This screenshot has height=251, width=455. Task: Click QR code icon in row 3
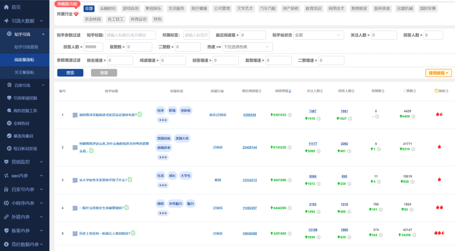[x=75, y=180]
